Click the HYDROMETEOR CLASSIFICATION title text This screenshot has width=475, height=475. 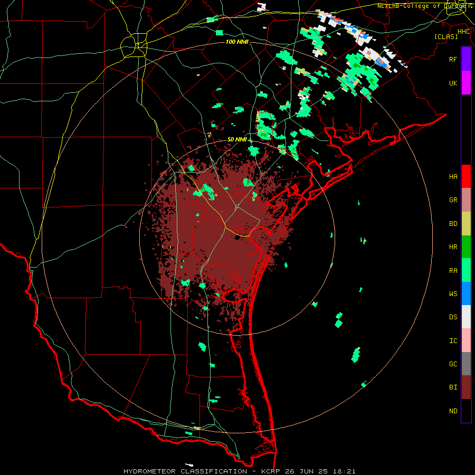[185, 471]
